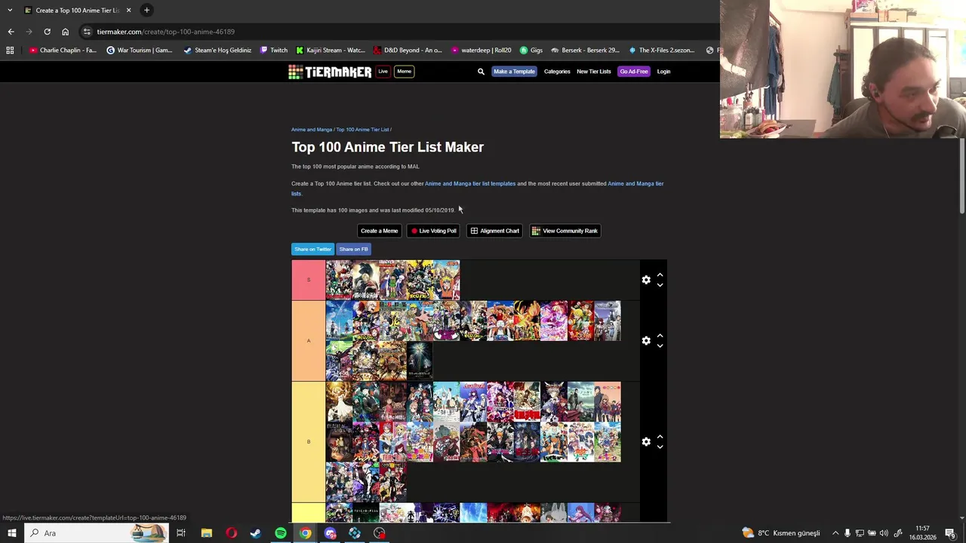View site information icon in address bar
Viewport: 966px width, 543px height.
coord(87,32)
